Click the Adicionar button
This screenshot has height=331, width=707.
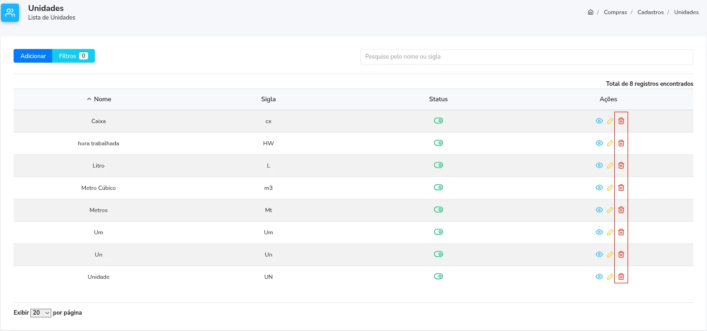click(x=33, y=56)
